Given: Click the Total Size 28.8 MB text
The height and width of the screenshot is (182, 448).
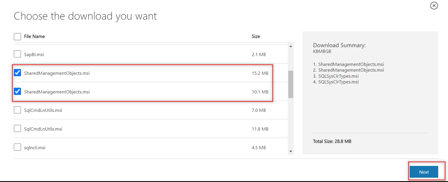Looking at the screenshot, I should 332,141.
